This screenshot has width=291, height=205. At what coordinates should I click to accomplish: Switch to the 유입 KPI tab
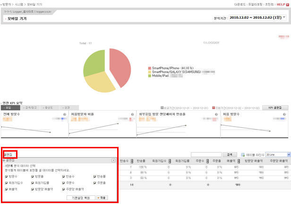pos(9,108)
